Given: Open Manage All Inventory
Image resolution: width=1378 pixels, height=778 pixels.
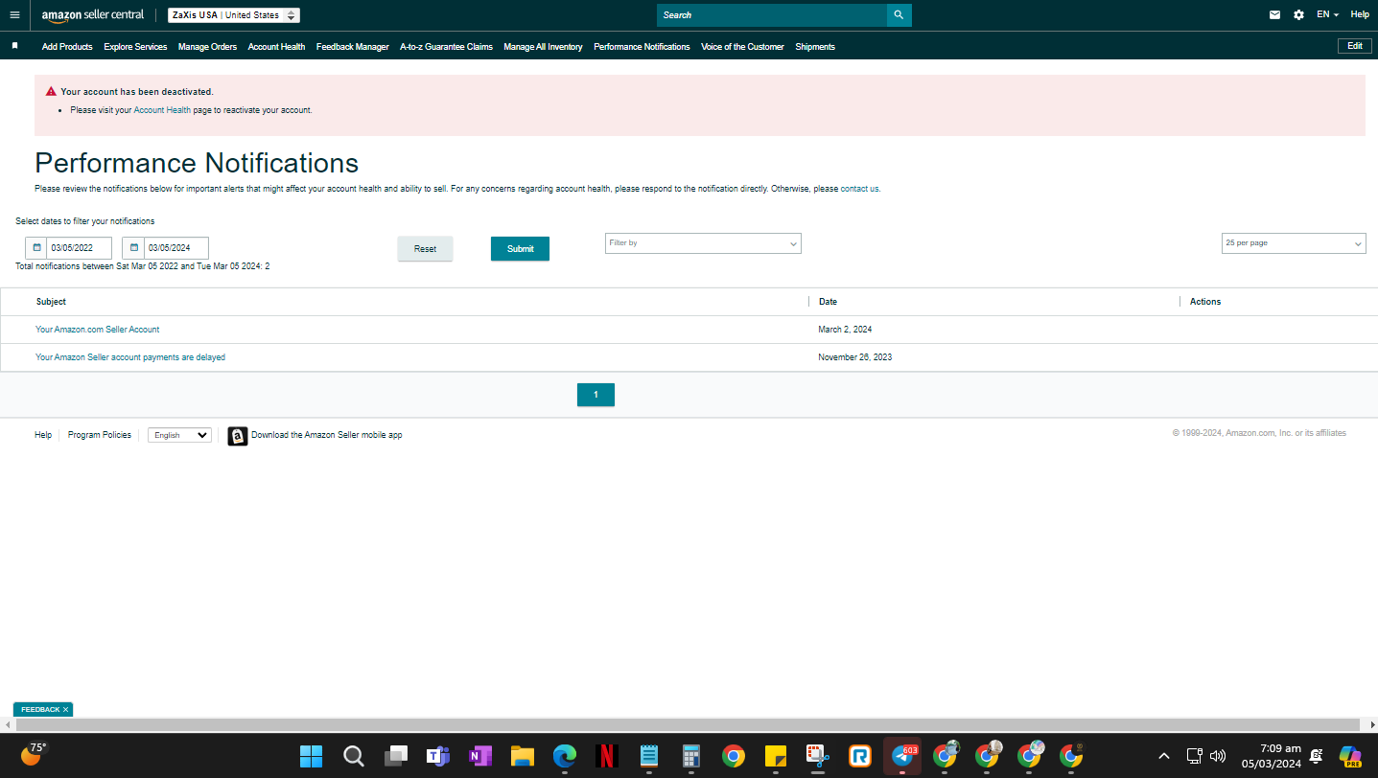Looking at the screenshot, I should click(543, 47).
